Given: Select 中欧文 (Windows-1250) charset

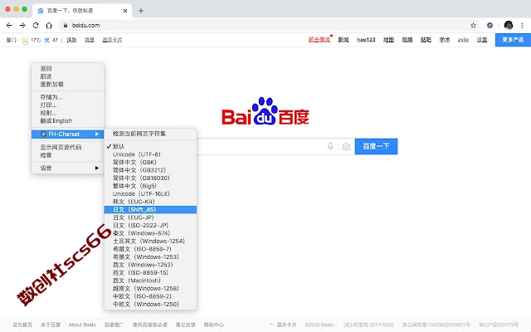Looking at the screenshot, I should [150, 305].
